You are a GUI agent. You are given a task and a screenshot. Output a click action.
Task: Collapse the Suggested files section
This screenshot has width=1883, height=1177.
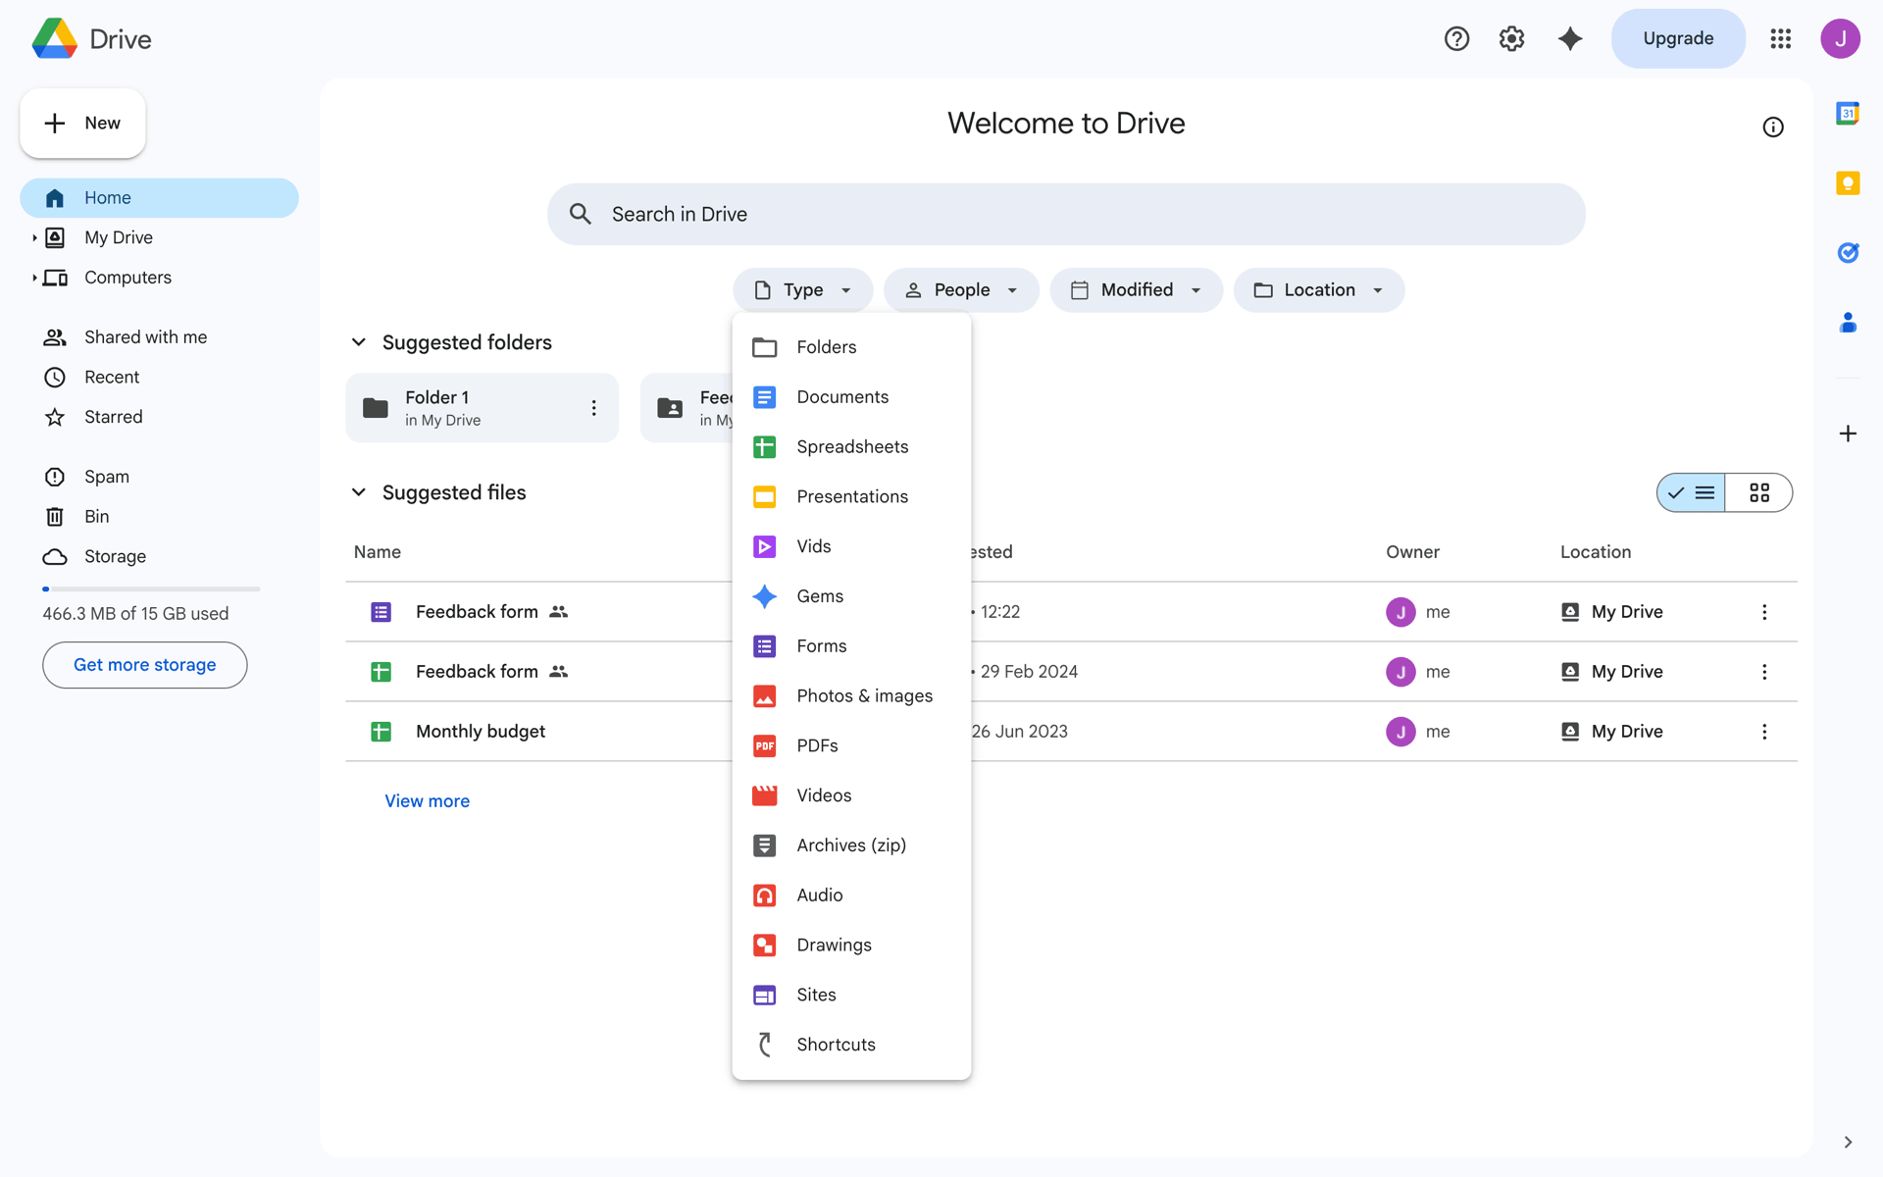point(359,492)
